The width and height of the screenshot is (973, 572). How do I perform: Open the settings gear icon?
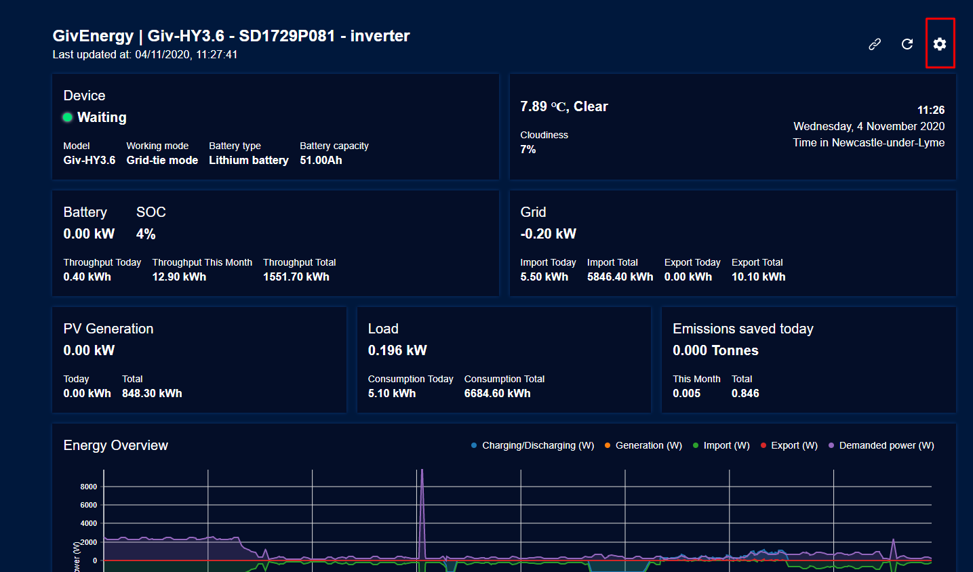[939, 44]
